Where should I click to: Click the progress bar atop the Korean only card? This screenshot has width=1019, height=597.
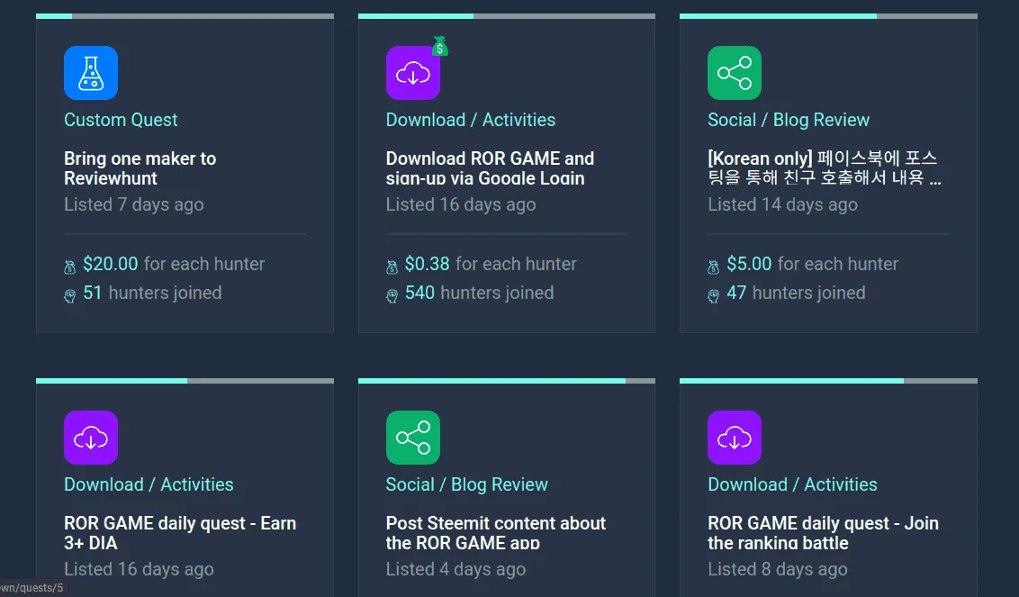828,16
